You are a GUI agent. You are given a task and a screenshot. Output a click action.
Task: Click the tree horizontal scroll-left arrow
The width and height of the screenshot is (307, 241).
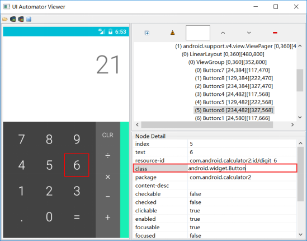pos(137,124)
